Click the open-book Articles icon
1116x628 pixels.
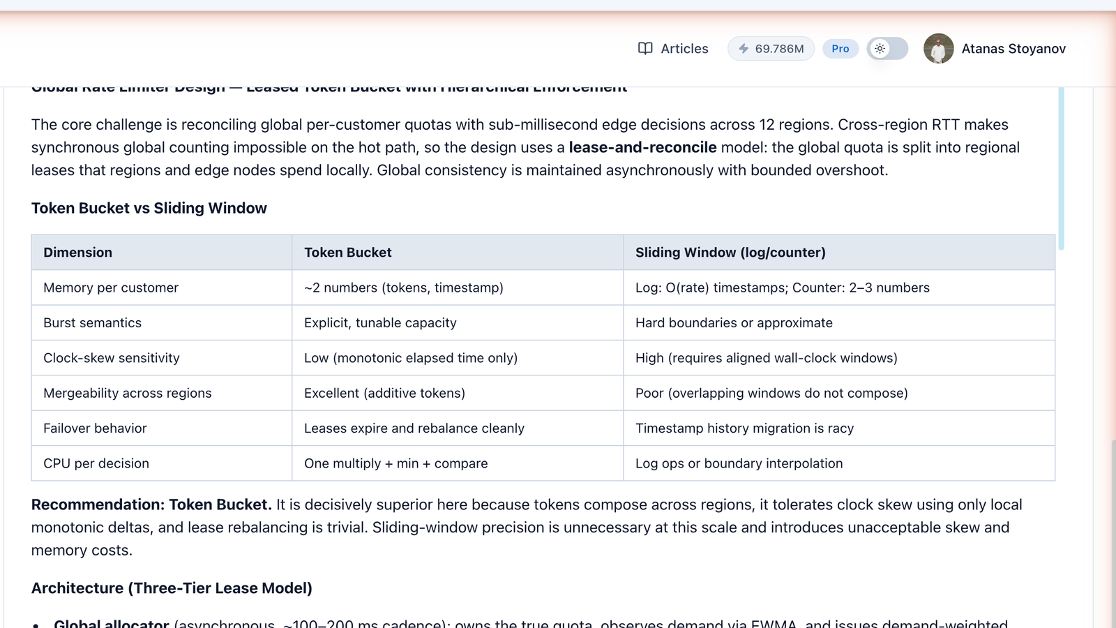(645, 48)
